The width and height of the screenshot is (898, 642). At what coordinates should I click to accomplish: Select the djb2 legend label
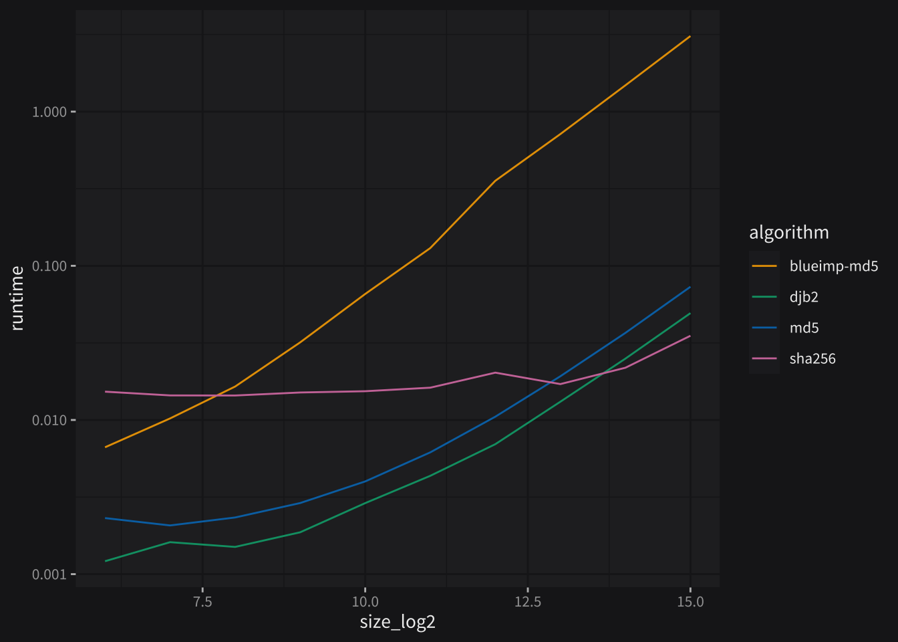(x=804, y=297)
